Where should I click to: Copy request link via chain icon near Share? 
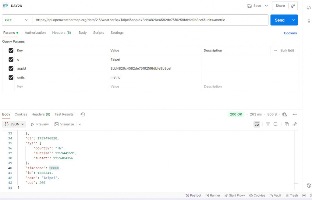point(293,6)
